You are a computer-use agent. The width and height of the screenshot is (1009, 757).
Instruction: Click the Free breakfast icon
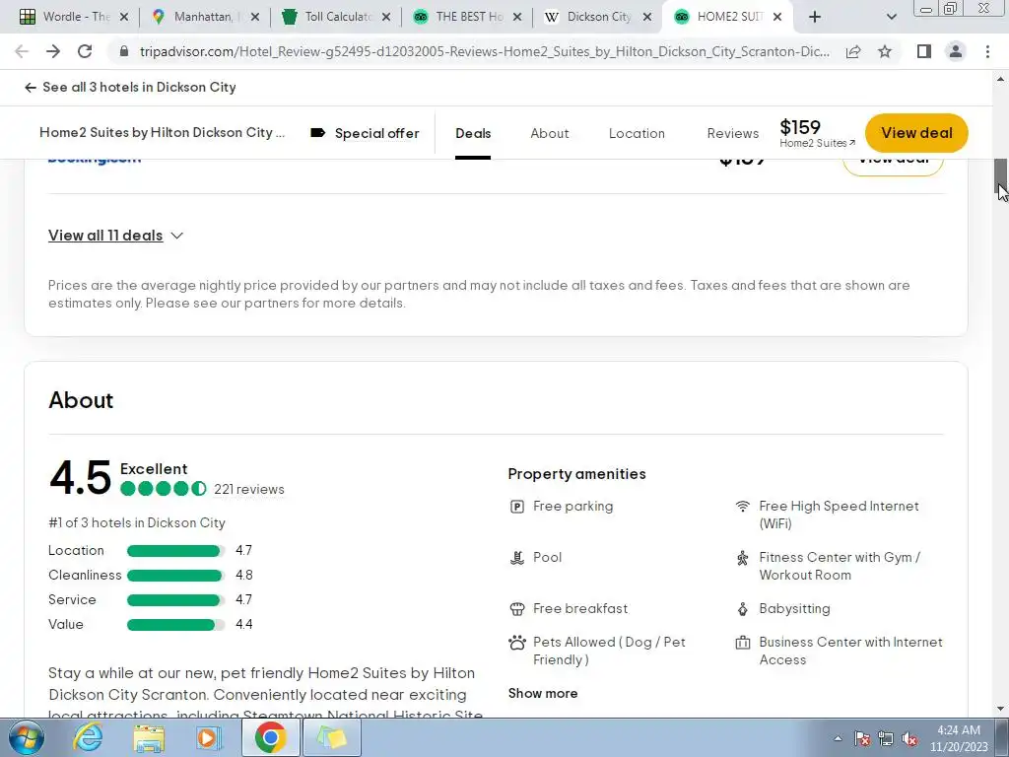point(516,609)
